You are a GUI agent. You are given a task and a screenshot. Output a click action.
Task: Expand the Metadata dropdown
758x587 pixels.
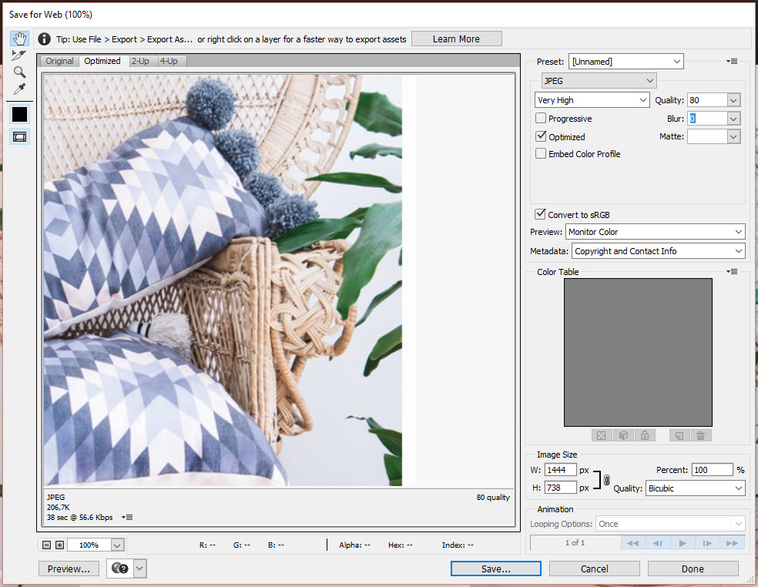tap(658, 251)
